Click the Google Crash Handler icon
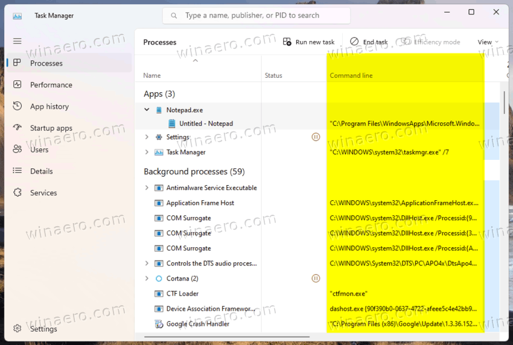Viewport: 513px width, 345px height. (x=159, y=324)
